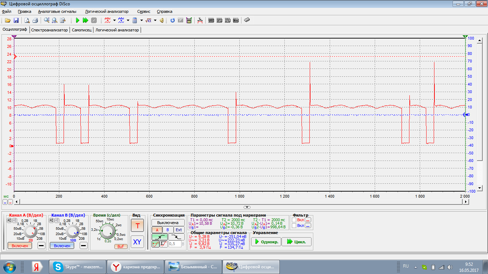Viewport: 488px width, 274px height.
Task: Click Channel B minus coupling button
Action: coord(83,245)
